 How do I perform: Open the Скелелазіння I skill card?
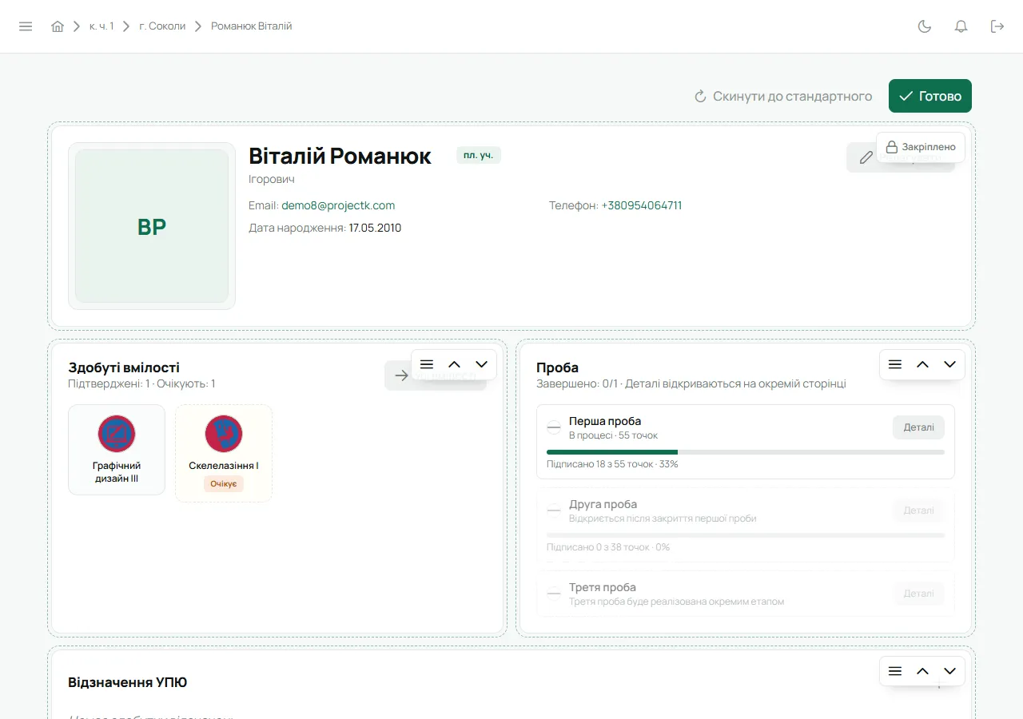(224, 453)
